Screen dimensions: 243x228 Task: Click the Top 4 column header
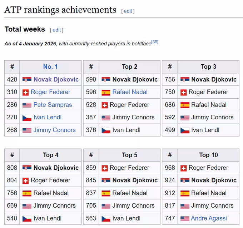pyautogui.click(x=50, y=155)
